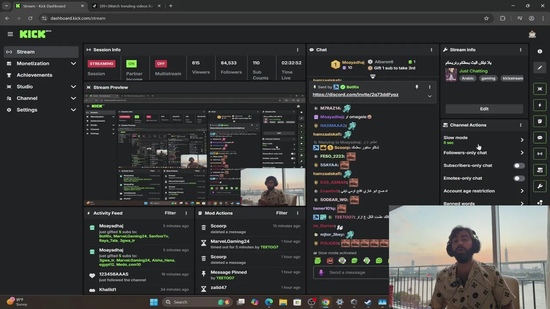
Task: Open Microsoft Edge from the taskbar
Action: [x=269, y=302]
